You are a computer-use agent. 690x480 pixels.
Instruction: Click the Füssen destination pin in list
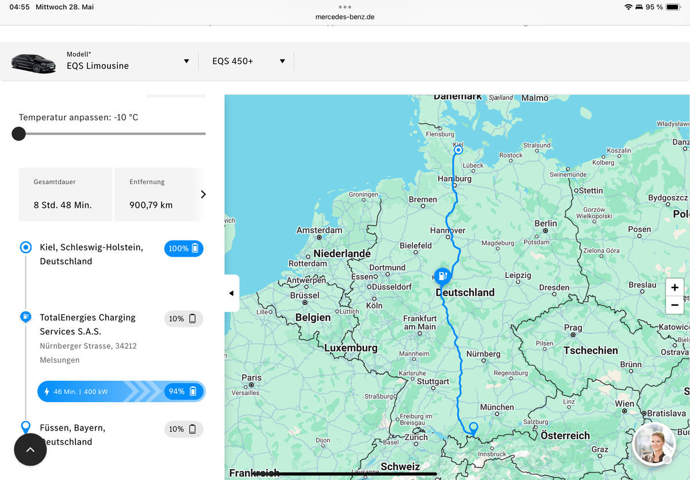click(x=25, y=427)
